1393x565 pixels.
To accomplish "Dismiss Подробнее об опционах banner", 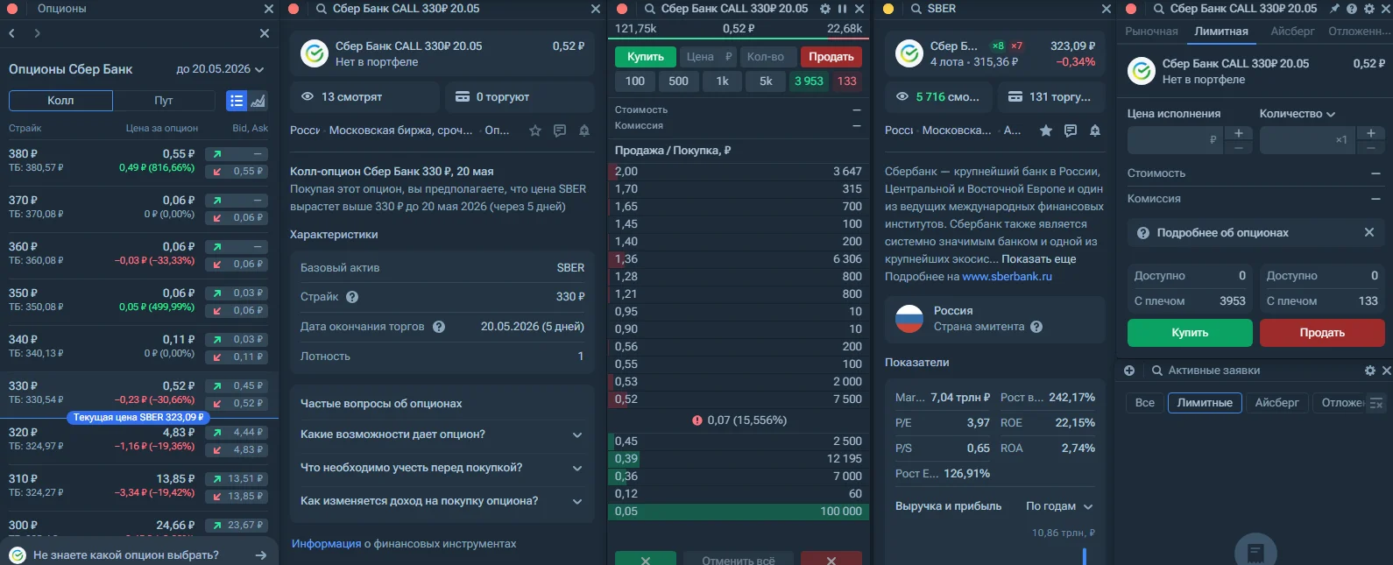I will pos(1369,233).
